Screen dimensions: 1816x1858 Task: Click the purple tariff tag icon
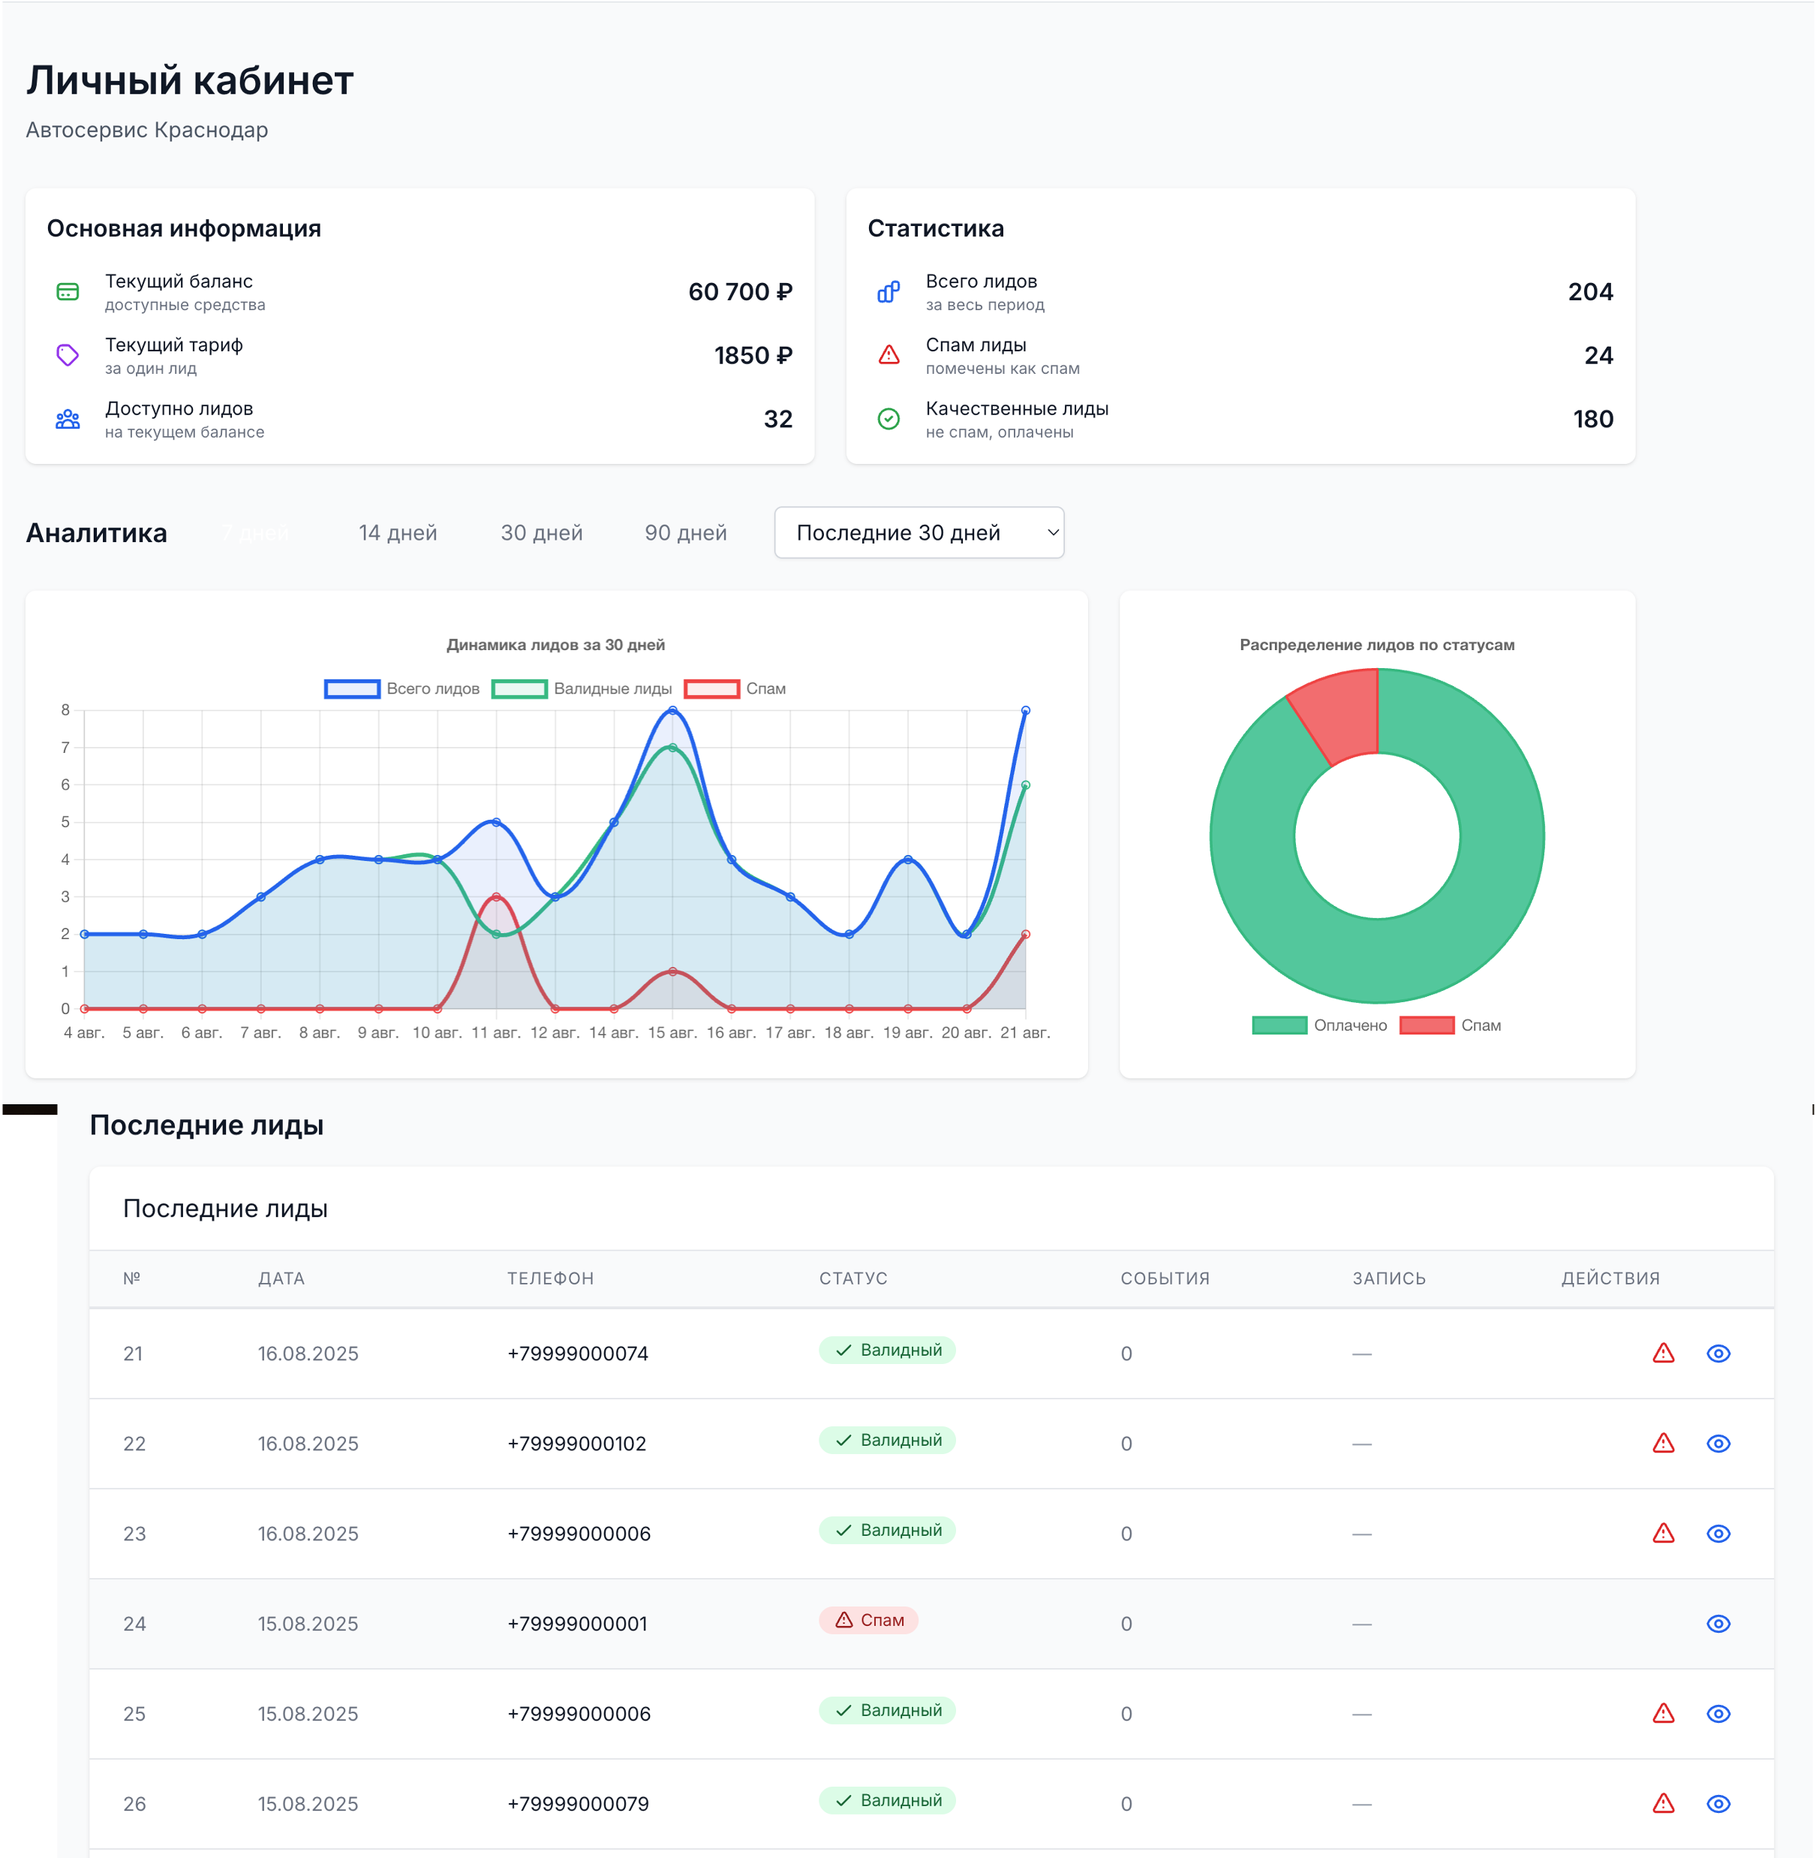coord(68,356)
